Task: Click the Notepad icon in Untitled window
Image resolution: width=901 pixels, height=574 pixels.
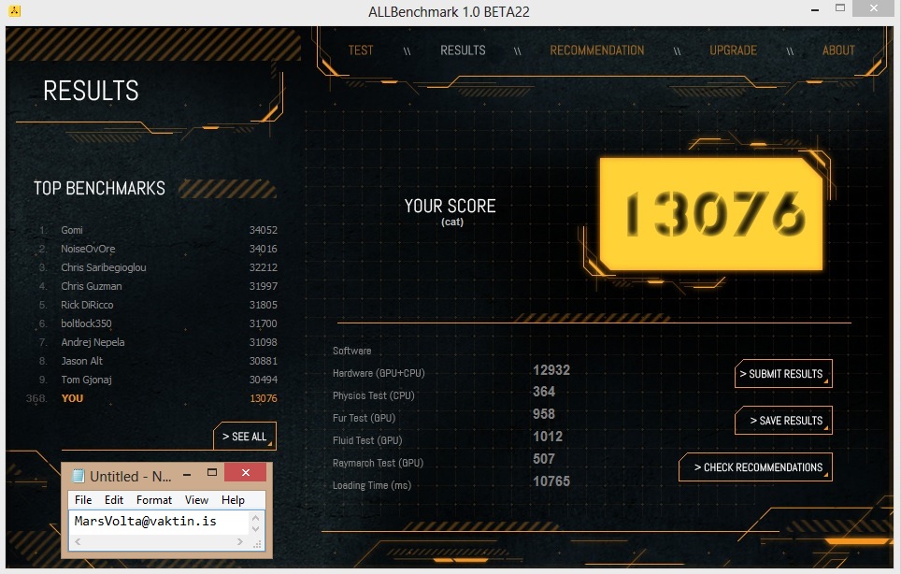Action: [x=78, y=475]
